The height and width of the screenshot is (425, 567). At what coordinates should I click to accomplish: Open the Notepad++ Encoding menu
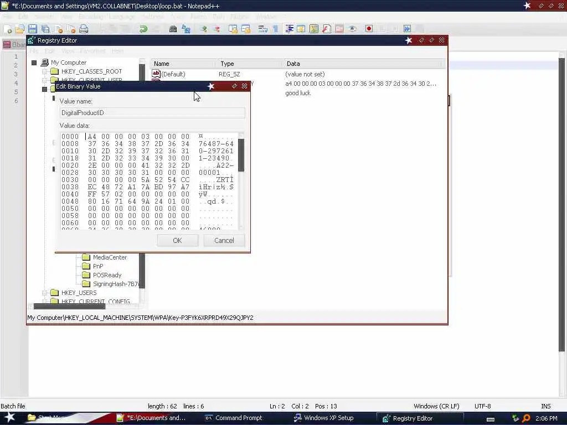click(91, 17)
